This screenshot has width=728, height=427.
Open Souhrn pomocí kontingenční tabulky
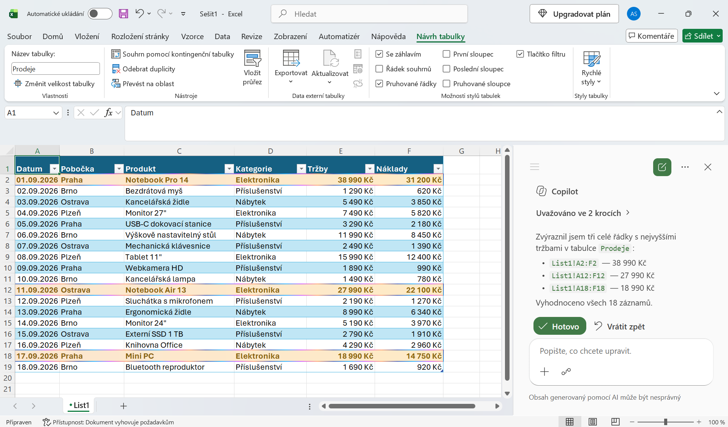click(x=173, y=54)
